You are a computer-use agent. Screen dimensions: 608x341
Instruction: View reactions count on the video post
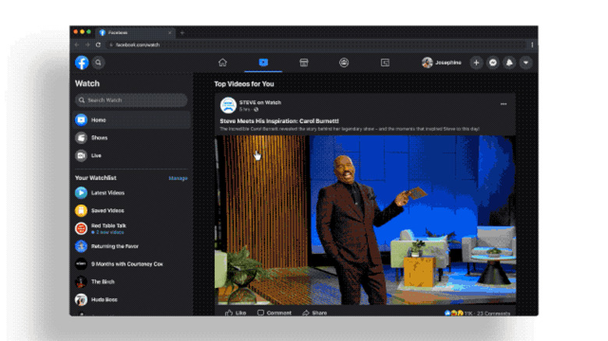click(x=458, y=313)
